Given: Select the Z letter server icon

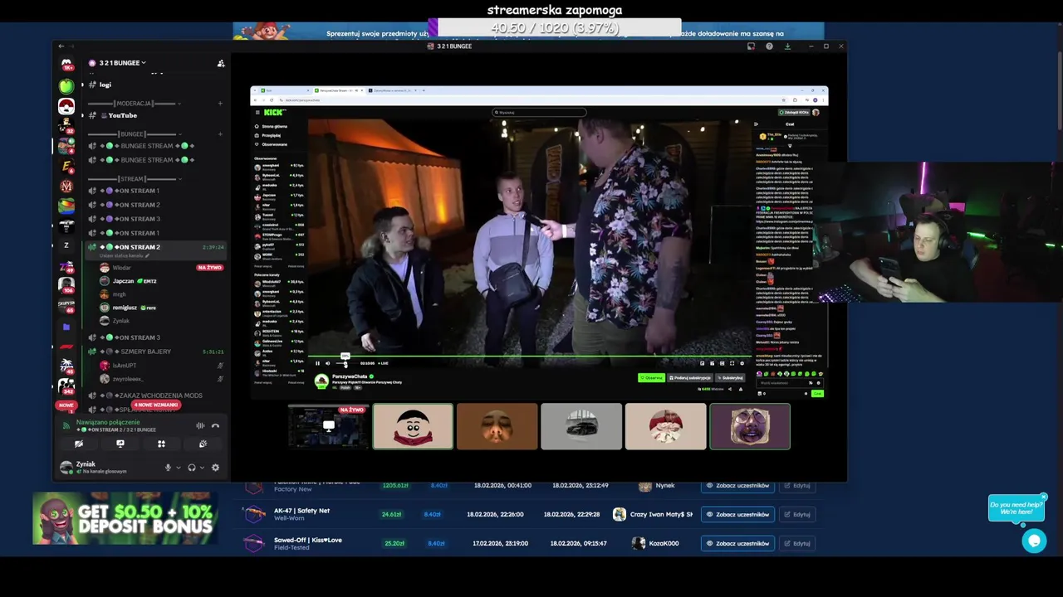Looking at the screenshot, I should 66,245.
